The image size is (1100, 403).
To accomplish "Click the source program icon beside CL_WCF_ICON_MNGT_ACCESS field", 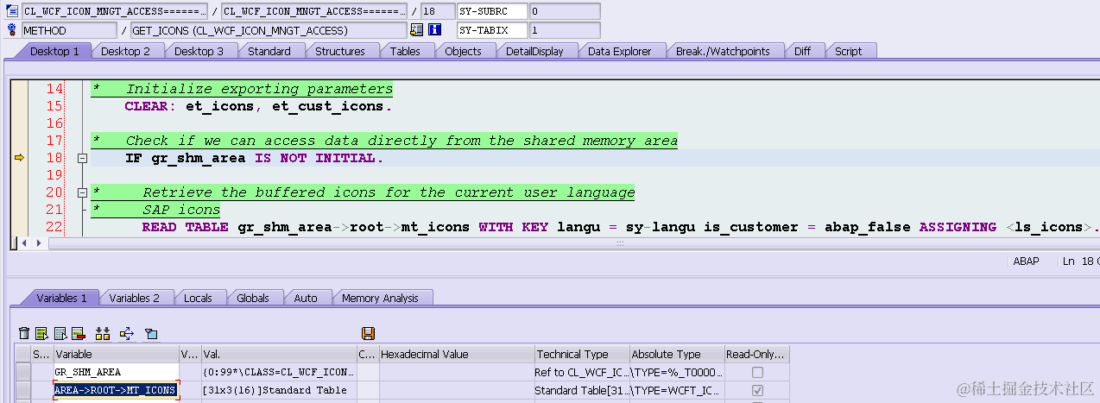I will pyautogui.click(x=12, y=11).
